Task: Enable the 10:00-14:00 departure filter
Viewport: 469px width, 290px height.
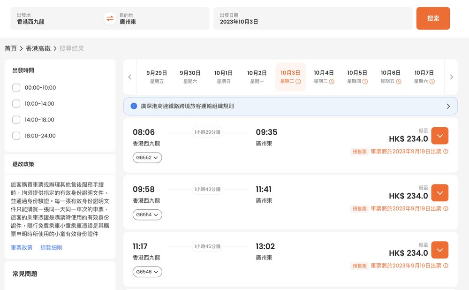Action: click(x=16, y=104)
